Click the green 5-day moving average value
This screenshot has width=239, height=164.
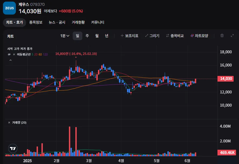tap(32, 54)
